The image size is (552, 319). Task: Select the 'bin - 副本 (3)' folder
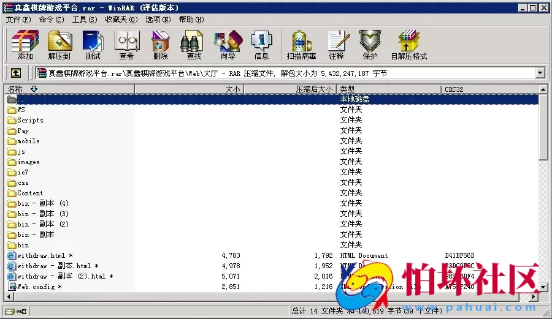click(42, 214)
